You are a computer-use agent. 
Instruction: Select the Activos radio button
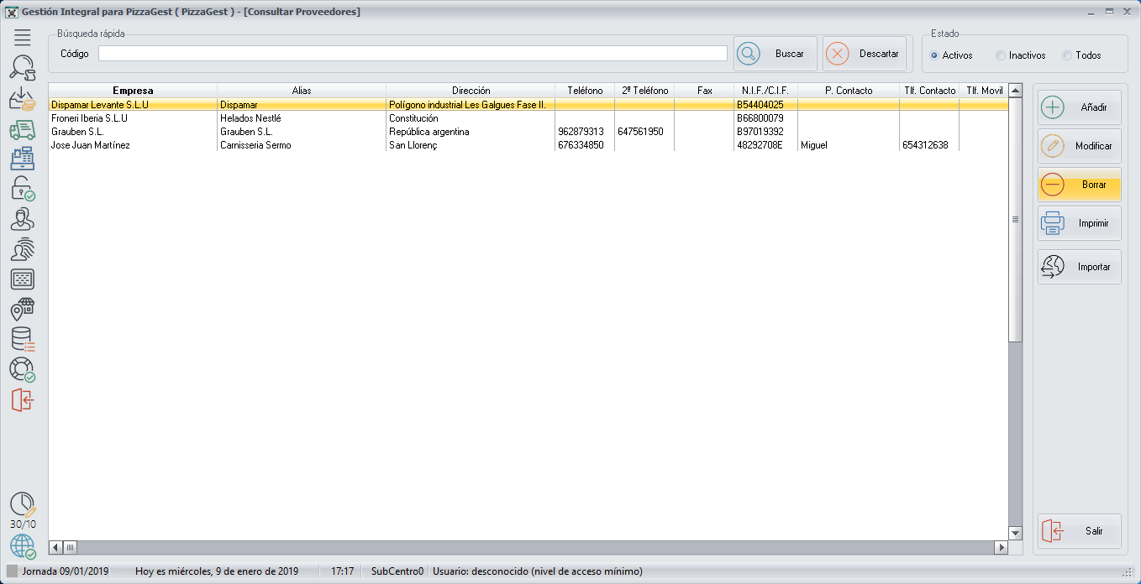tap(934, 55)
